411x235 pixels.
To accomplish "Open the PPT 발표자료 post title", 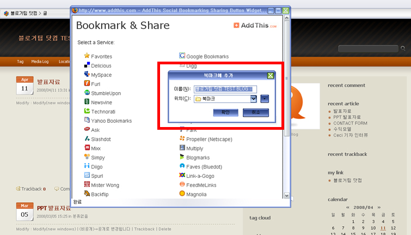I will click(x=54, y=208).
